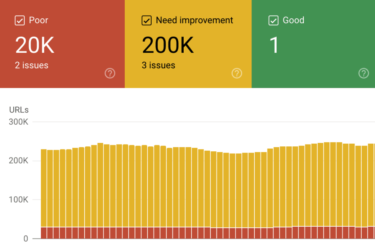Click the leftmost bar's red Poor segment
Screen dimensions: 375x245
coord(44,233)
